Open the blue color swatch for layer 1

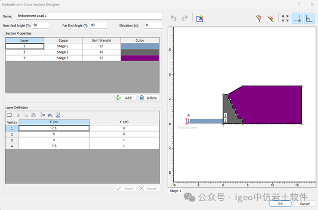coord(140,46)
